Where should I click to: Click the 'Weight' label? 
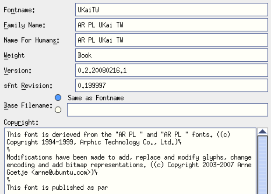(14, 55)
